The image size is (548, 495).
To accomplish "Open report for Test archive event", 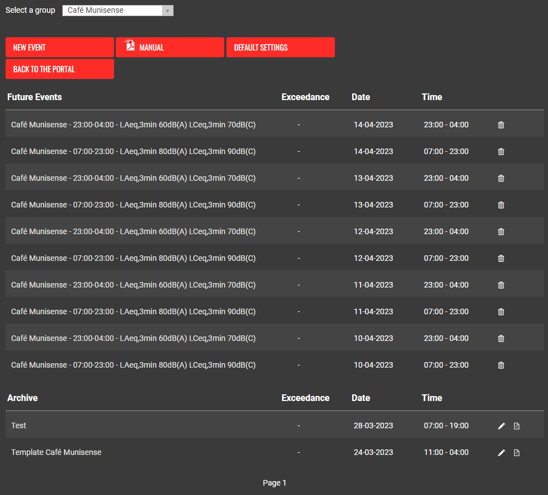I will tap(516, 426).
